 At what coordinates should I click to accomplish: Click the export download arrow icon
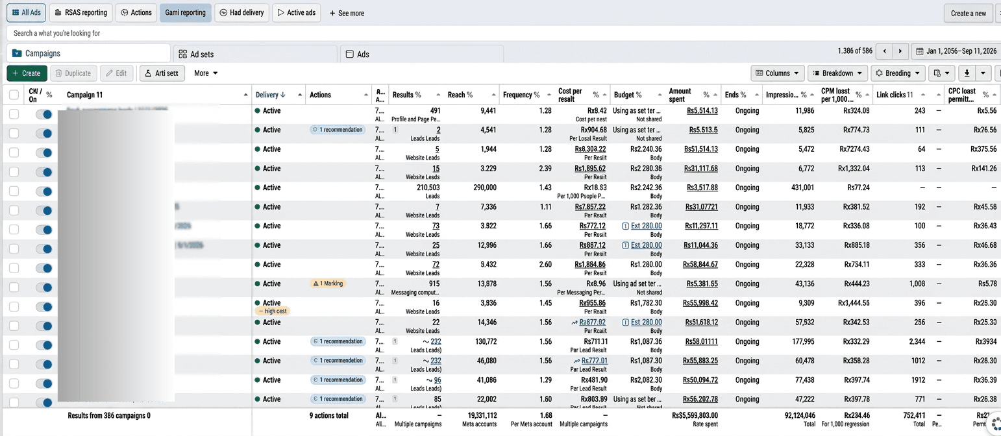(x=967, y=73)
